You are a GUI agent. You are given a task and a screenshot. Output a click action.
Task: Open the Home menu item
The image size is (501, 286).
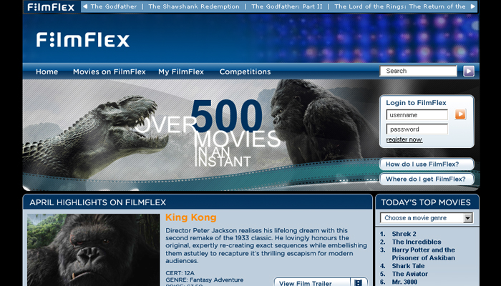(47, 71)
